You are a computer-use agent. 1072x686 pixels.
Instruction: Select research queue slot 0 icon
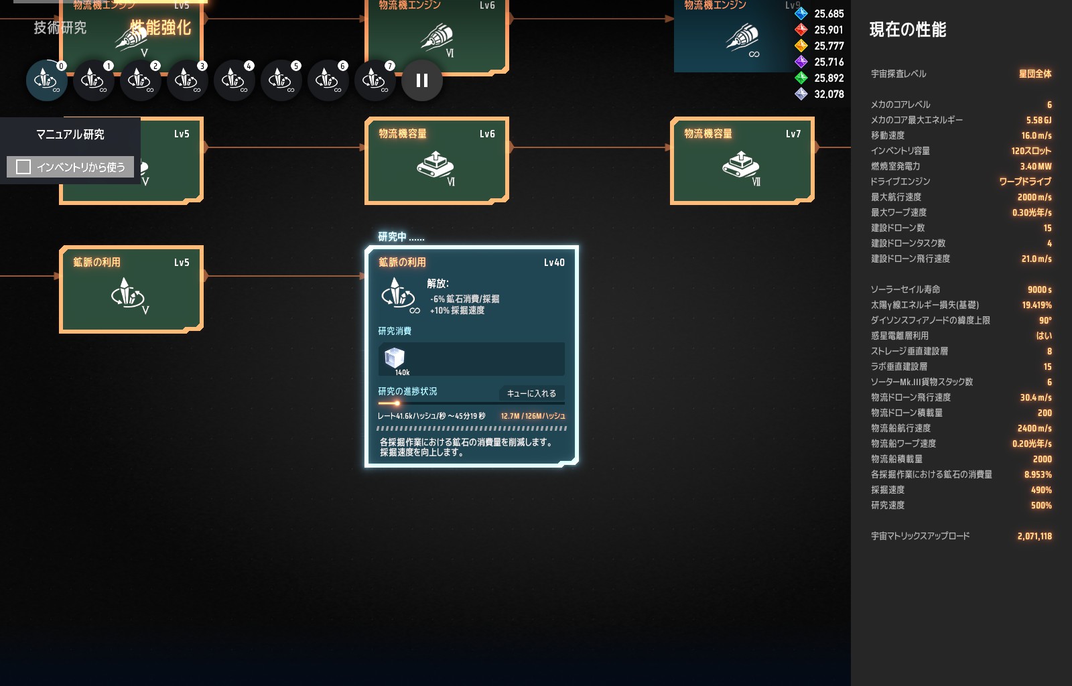(x=46, y=80)
